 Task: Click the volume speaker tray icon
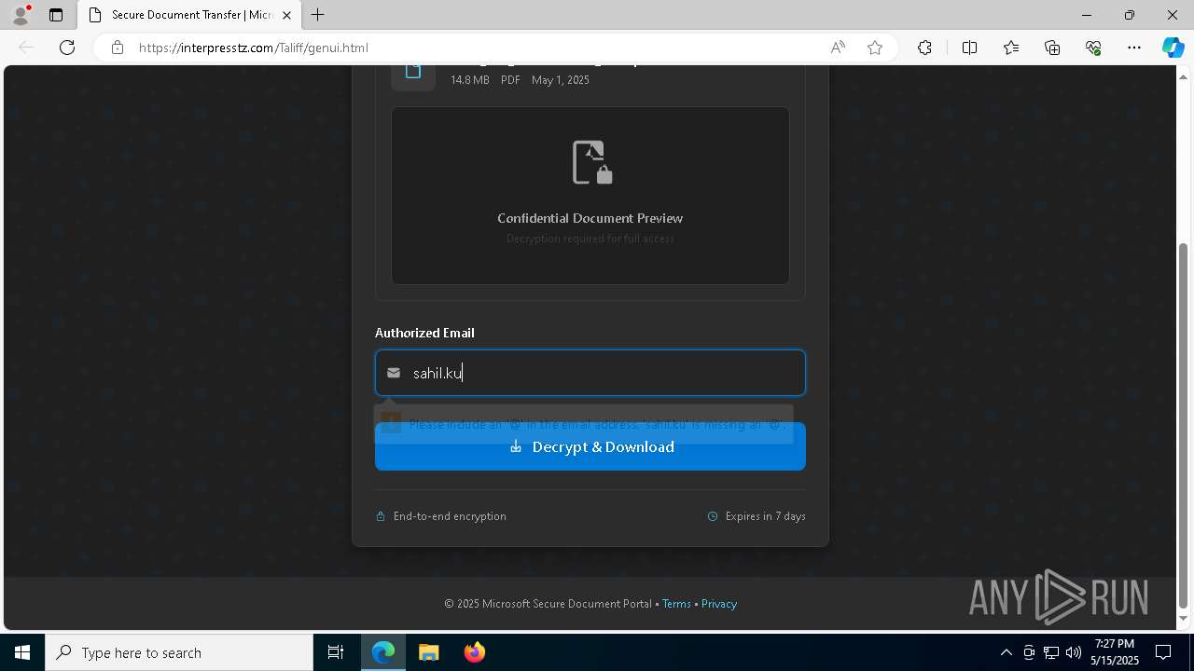pos(1074,652)
